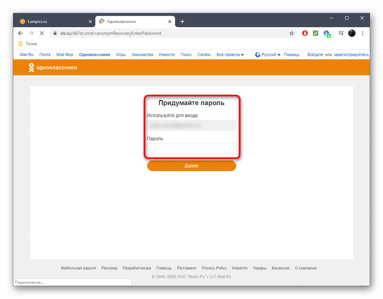Image resolution: width=383 pixels, height=299 pixels.
Task: Click the "Пароль" input field
Action: 191,149
